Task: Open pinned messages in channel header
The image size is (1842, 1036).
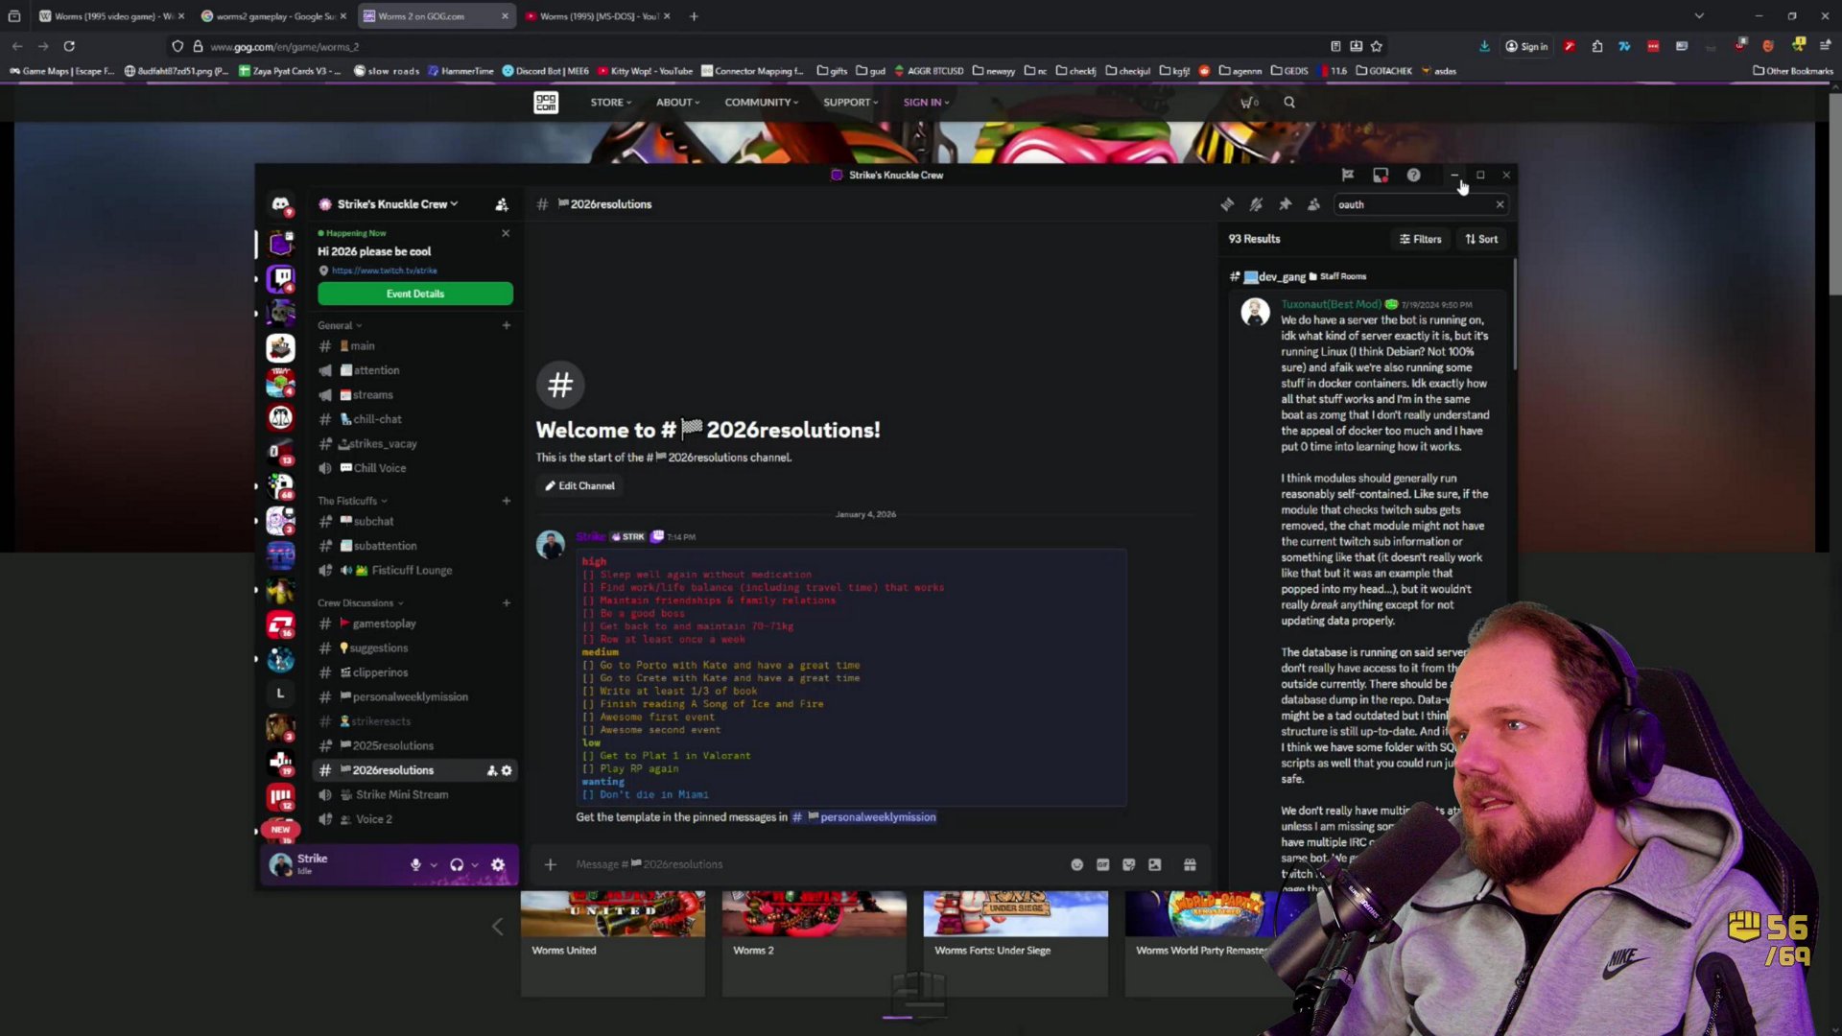Action: click(1285, 204)
